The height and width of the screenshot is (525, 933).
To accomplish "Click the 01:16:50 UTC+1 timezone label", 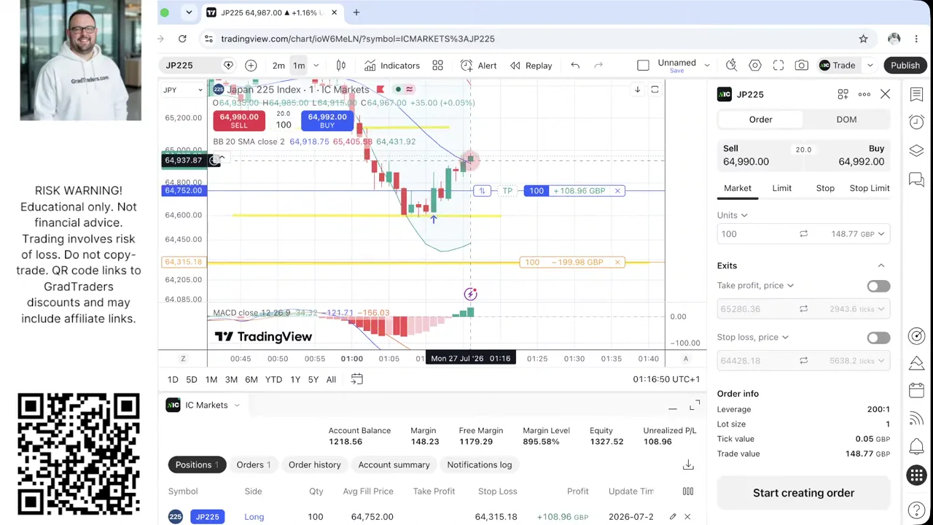I will (x=666, y=379).
